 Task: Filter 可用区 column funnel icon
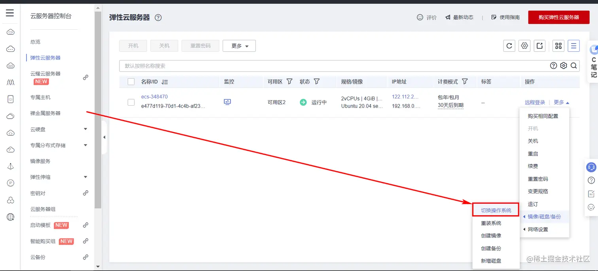tap(290, 81)
